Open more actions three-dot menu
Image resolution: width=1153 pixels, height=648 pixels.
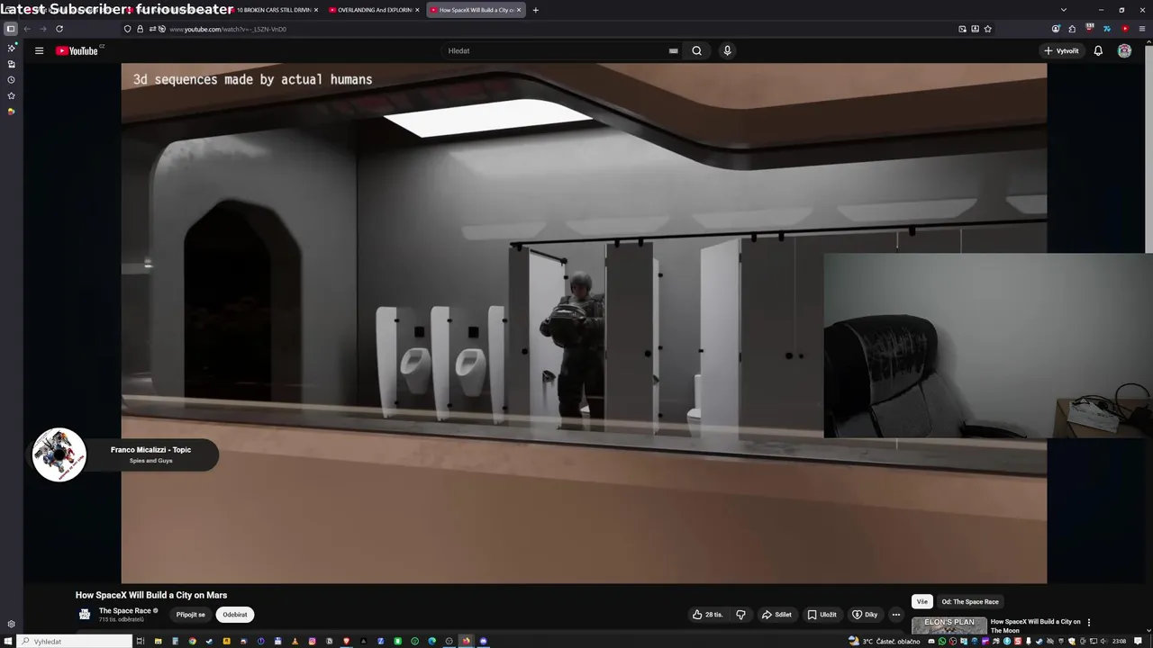tap(895, 615)
